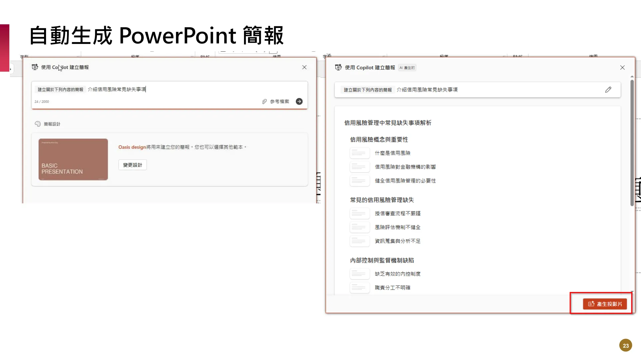Screen dimensions: 641x360
Task: Click outline title 信用風險管理中常見缺失事項解析
Action: (388, 123)
